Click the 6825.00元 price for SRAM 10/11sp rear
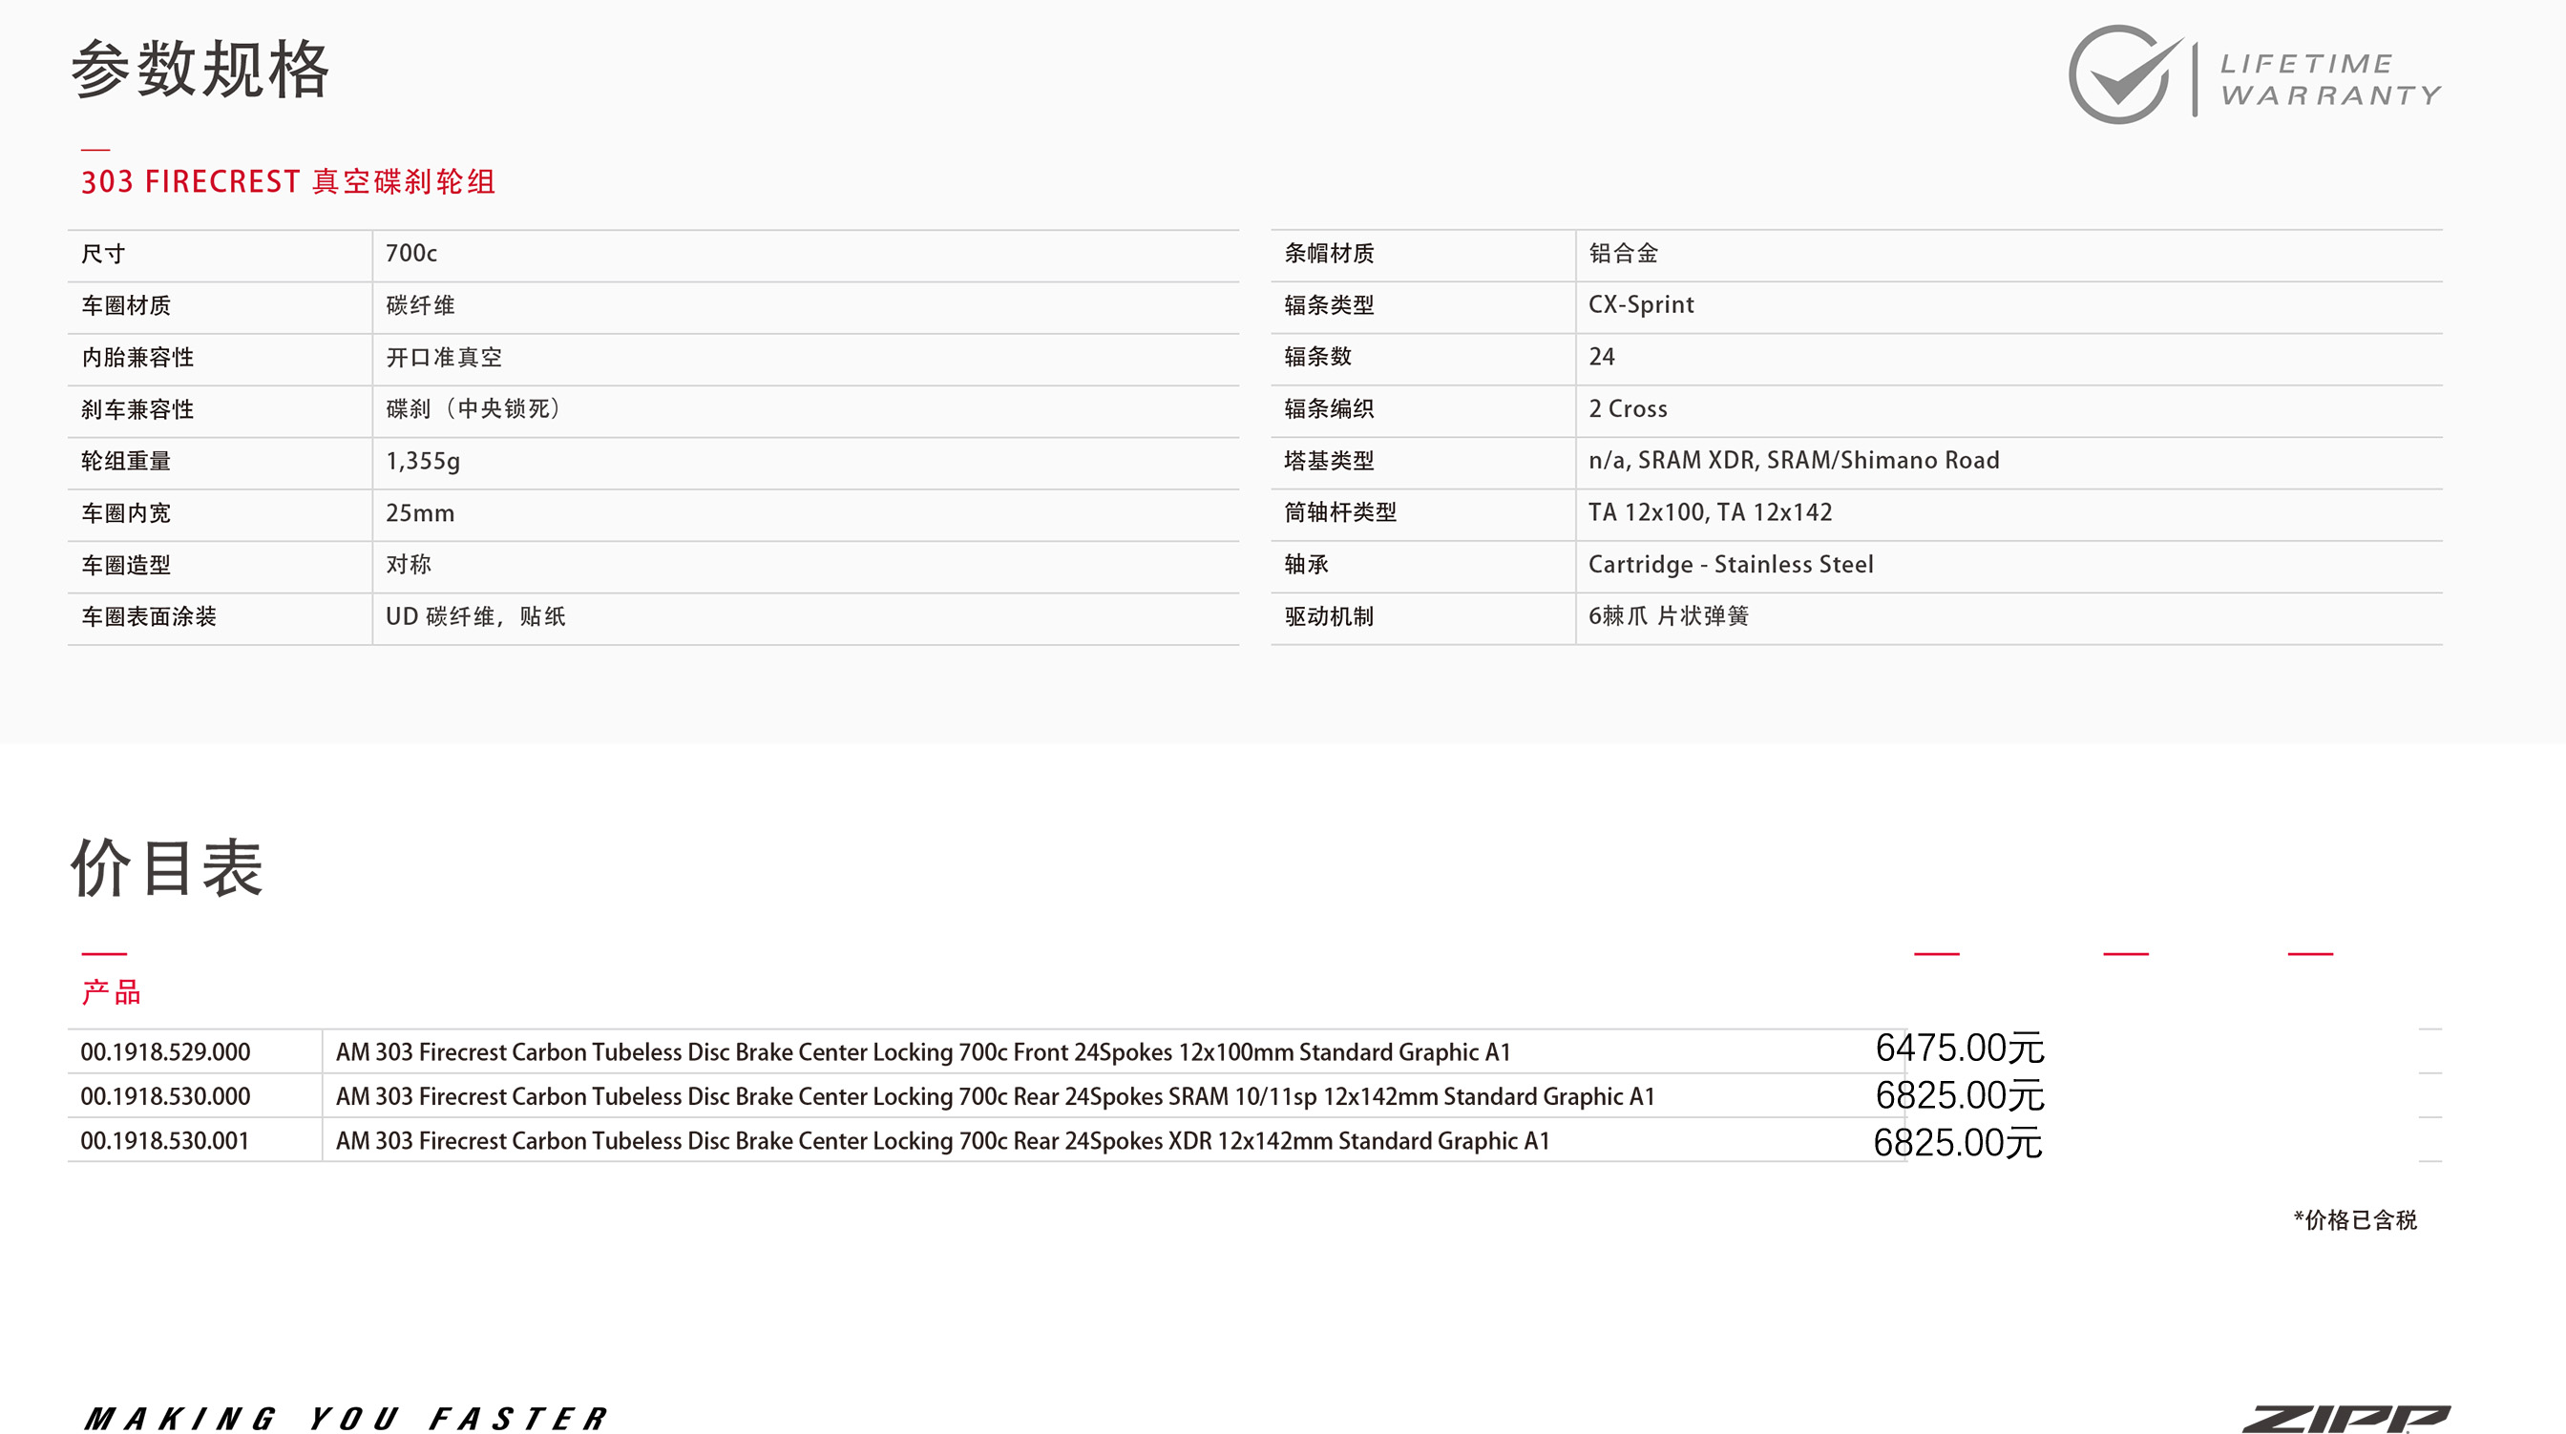Viewport: 2566px width, 1434px height. (x=1960, y=1095)
